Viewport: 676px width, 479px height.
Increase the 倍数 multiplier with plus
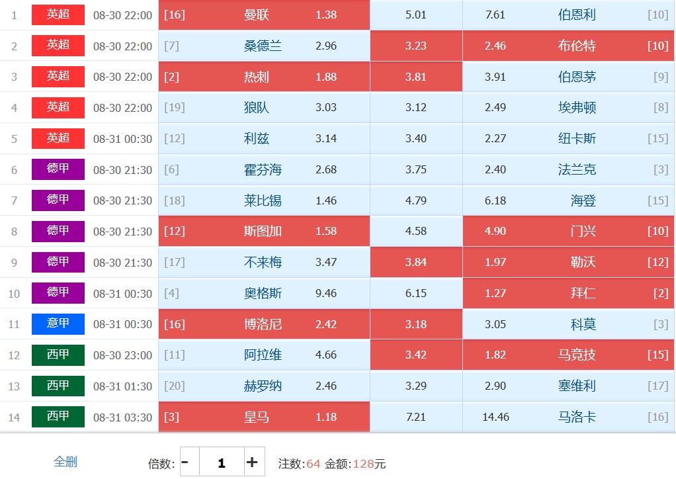coord(254,462)
